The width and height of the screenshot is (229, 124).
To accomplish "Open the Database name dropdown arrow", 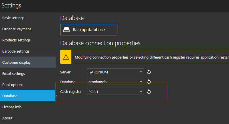I will coord(141,82).
